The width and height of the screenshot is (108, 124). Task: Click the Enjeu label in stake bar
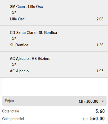(x=9, y=101)
